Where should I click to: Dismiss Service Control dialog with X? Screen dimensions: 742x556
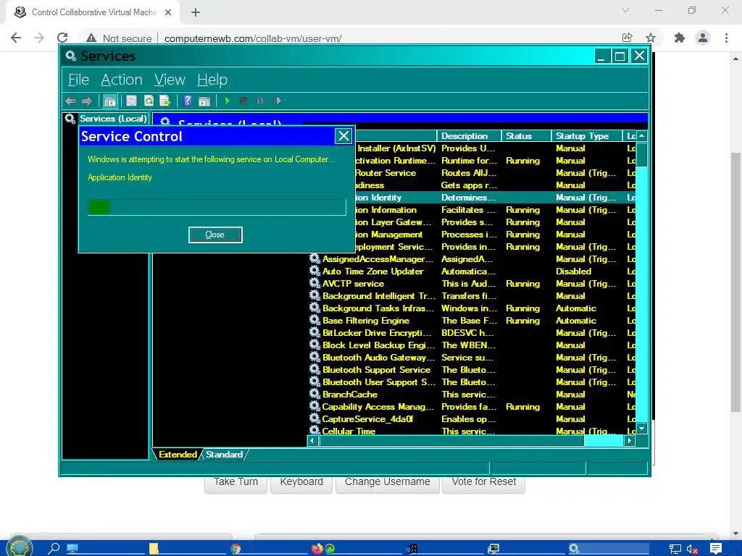click(x=343, y=136)
